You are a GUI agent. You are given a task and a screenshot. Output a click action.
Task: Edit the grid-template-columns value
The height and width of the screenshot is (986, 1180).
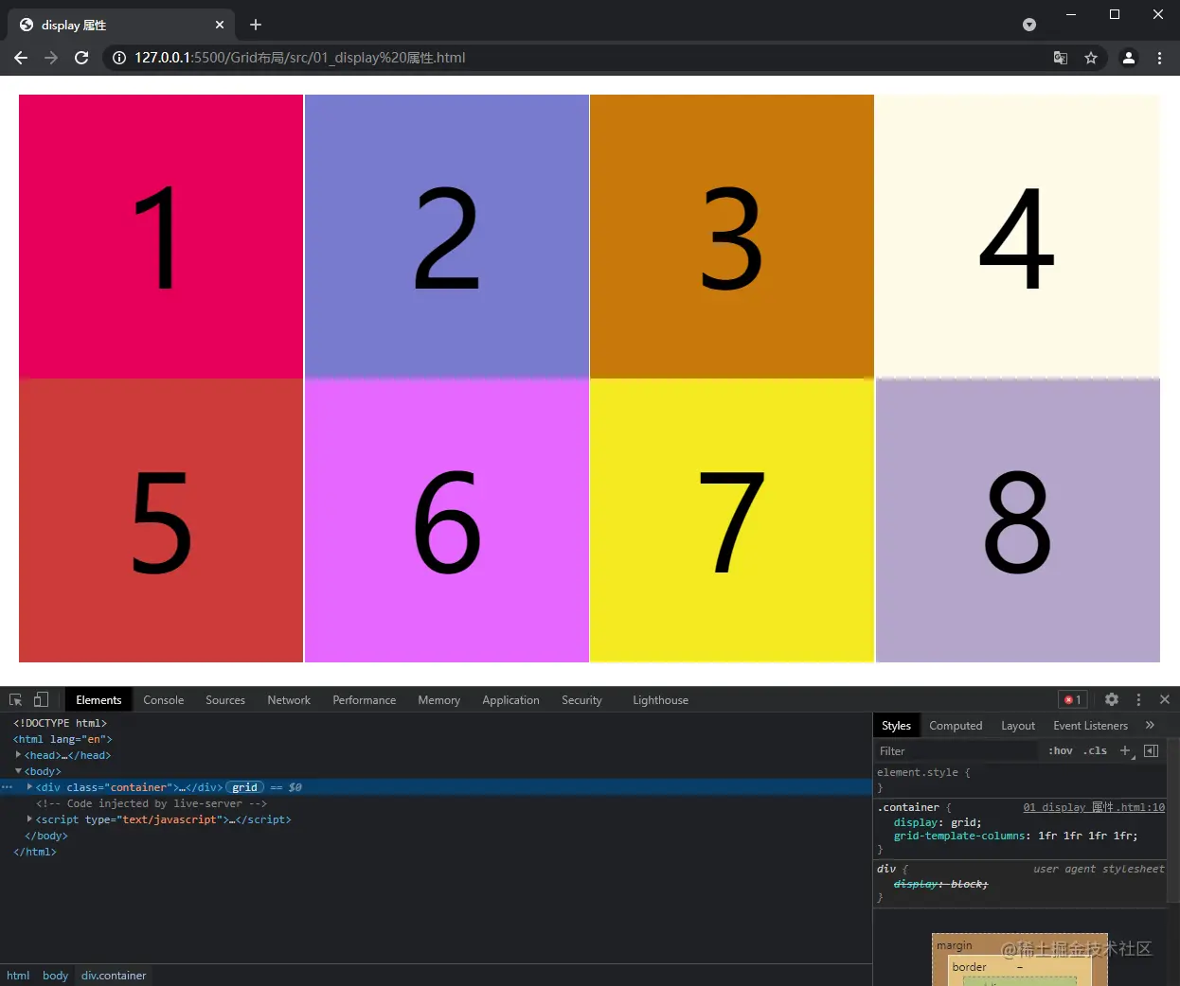pyautogui.click(x=1084, y=836)
